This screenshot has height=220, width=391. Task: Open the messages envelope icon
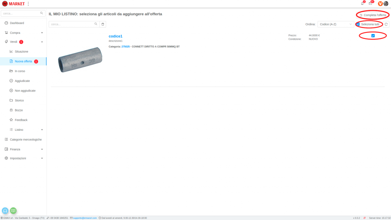[370, 3]
